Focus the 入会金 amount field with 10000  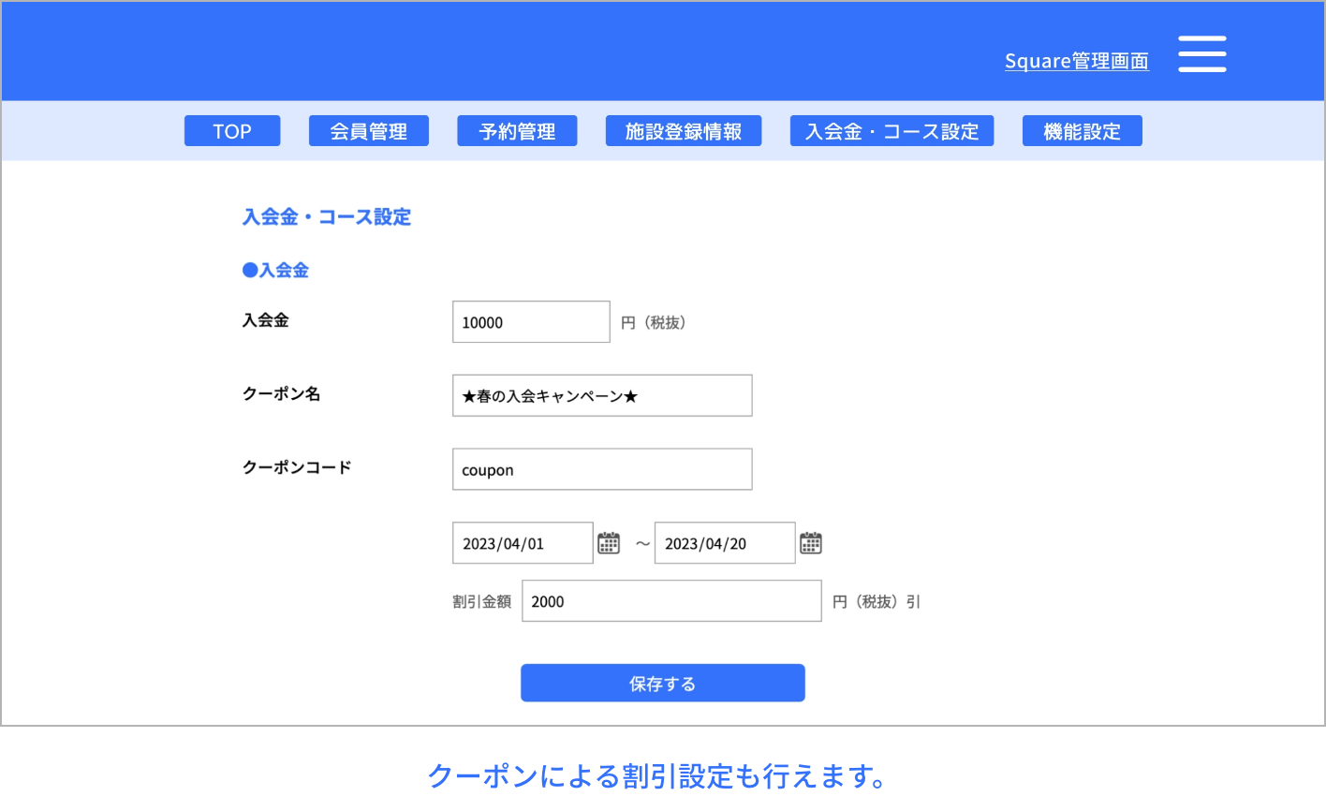[x=531, y=322]
